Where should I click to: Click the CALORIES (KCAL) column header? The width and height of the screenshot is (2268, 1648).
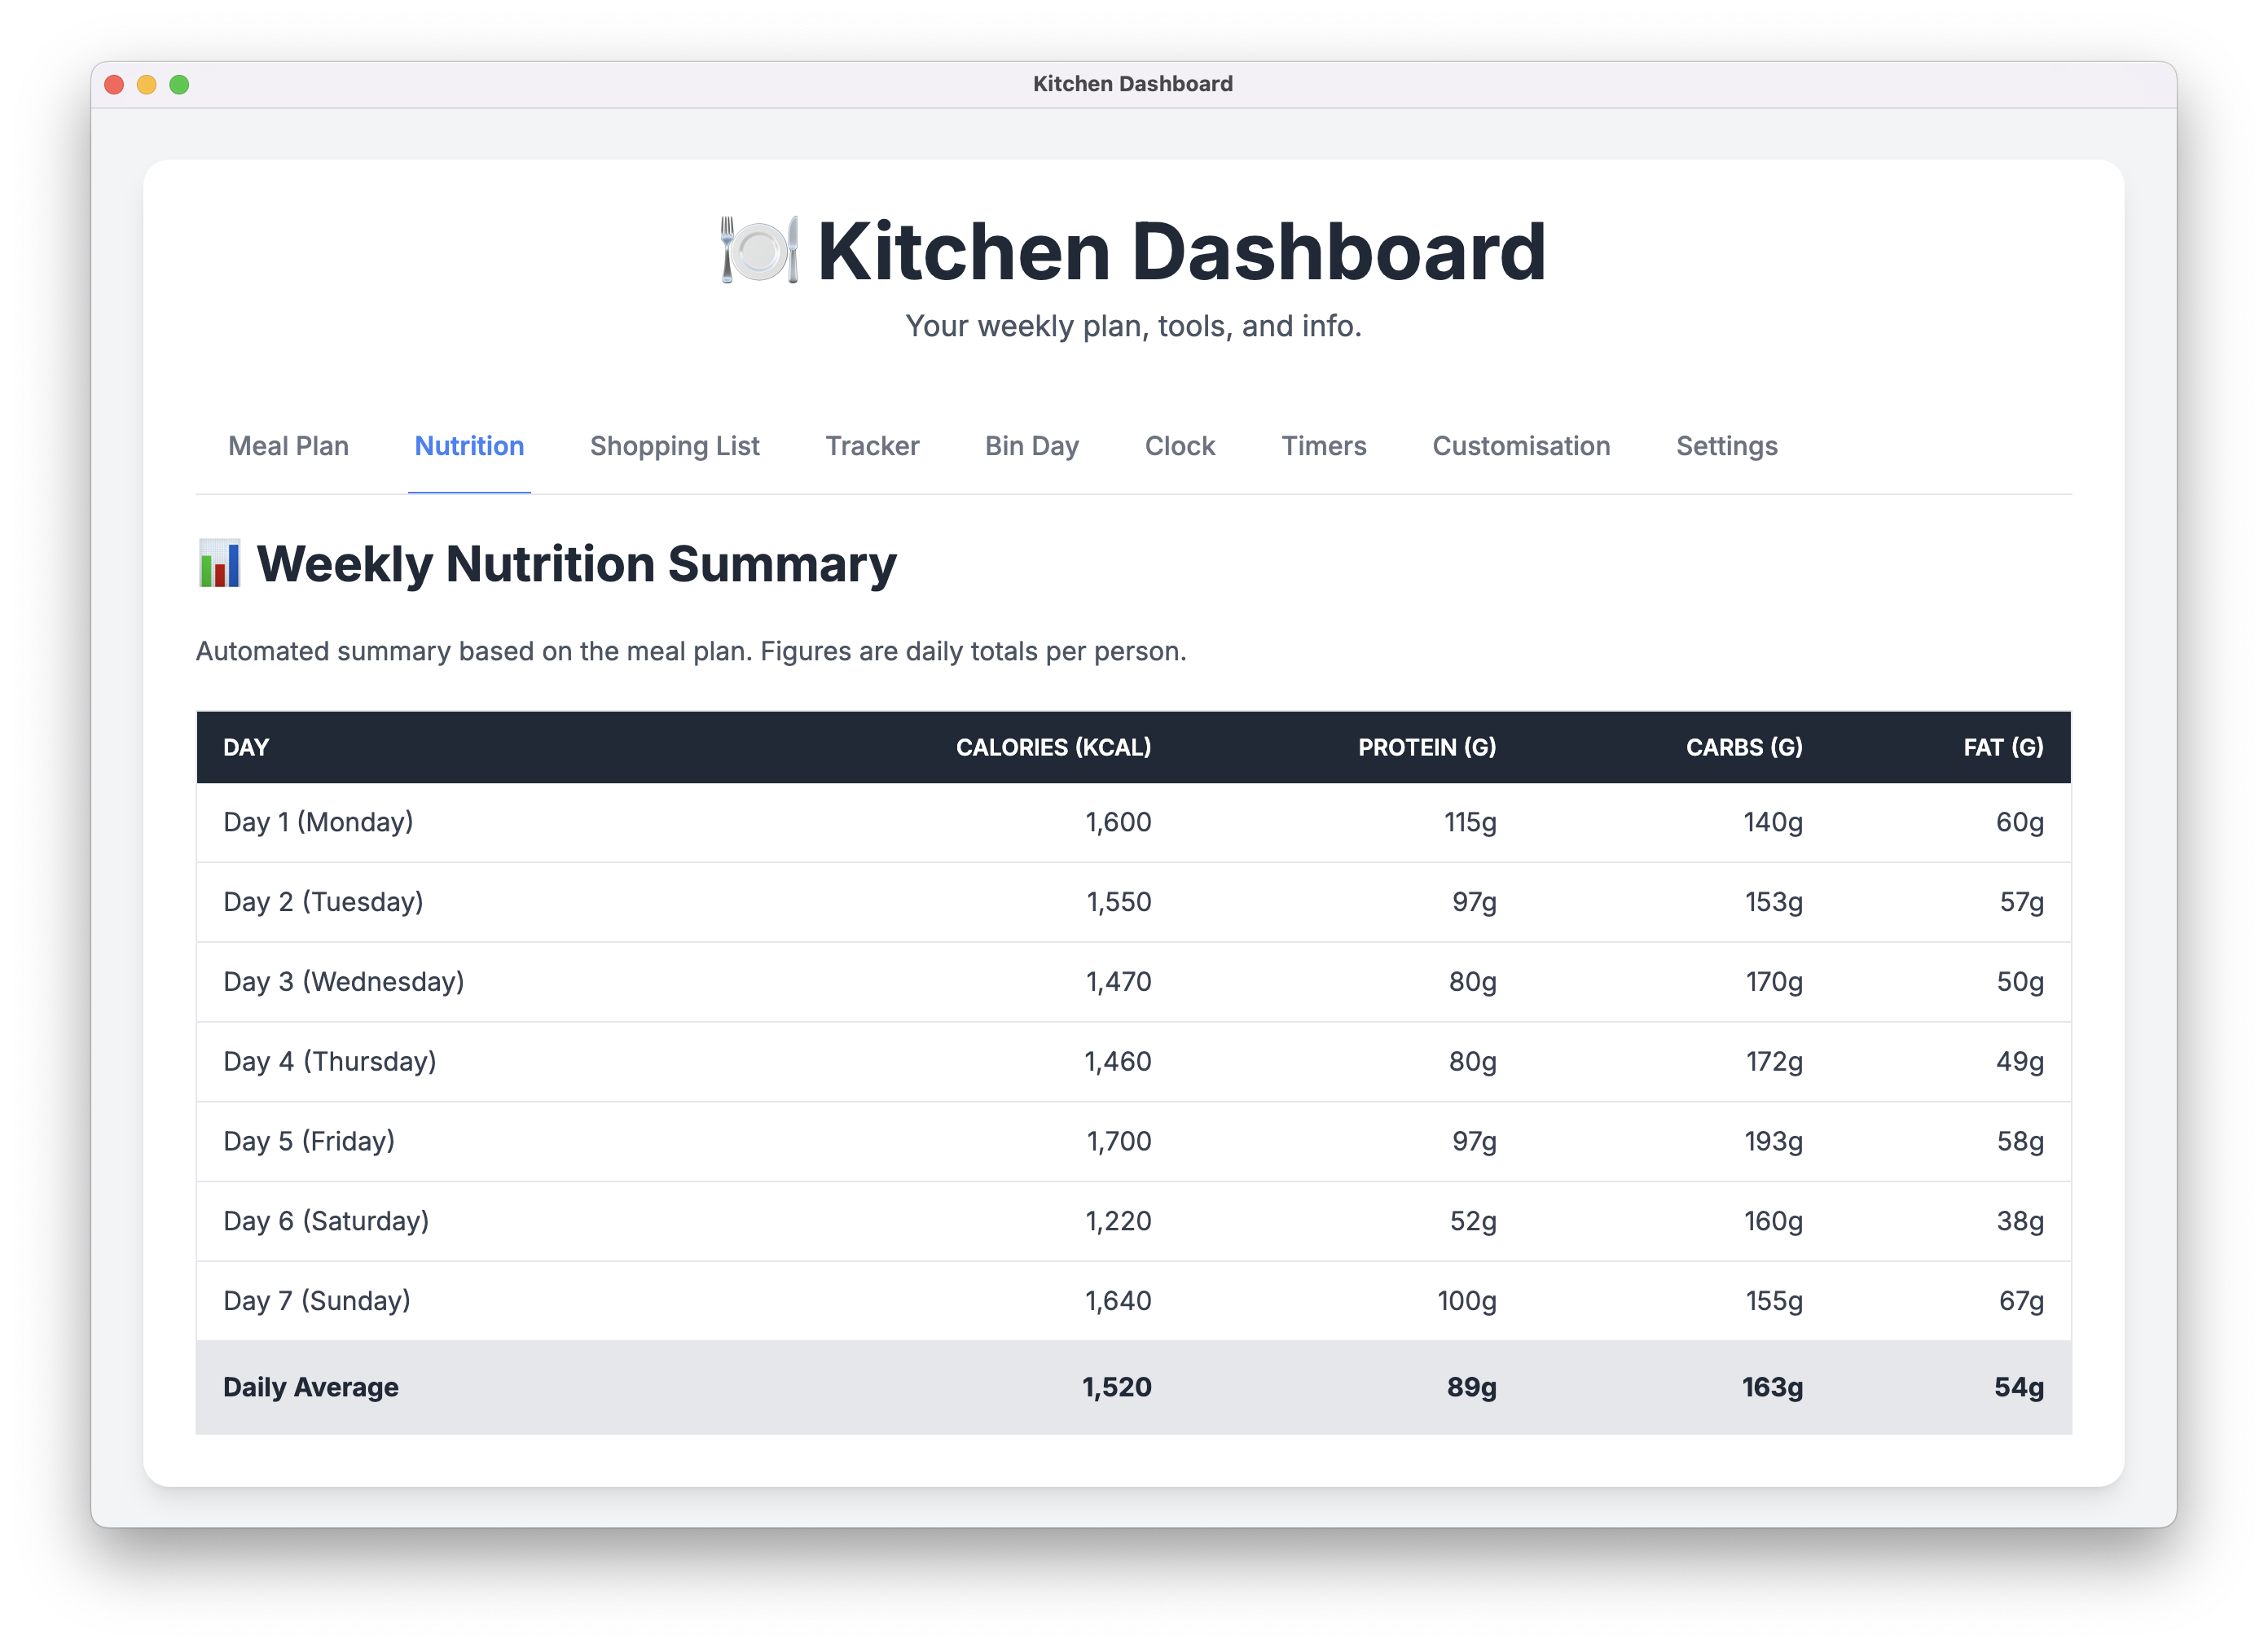pos(1053,747)
